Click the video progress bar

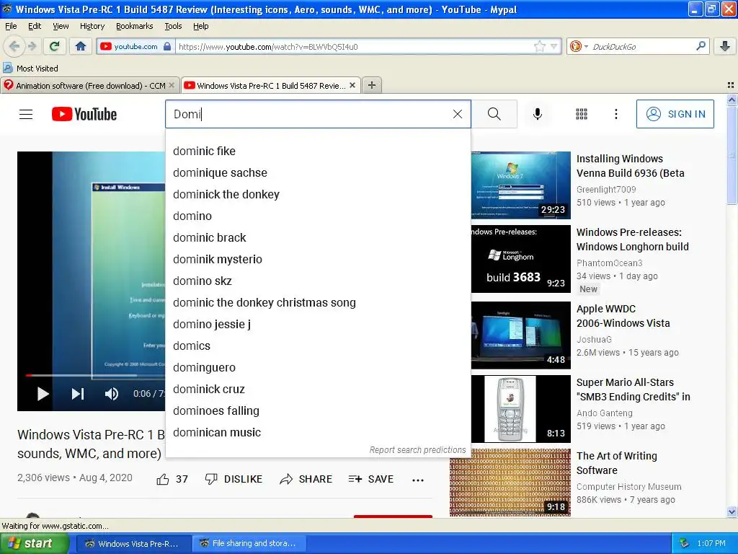[x=95, y=375]
